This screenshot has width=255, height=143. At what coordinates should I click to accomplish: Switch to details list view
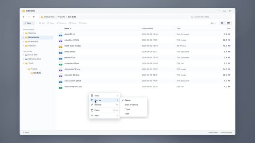click(x=228, y=23)
